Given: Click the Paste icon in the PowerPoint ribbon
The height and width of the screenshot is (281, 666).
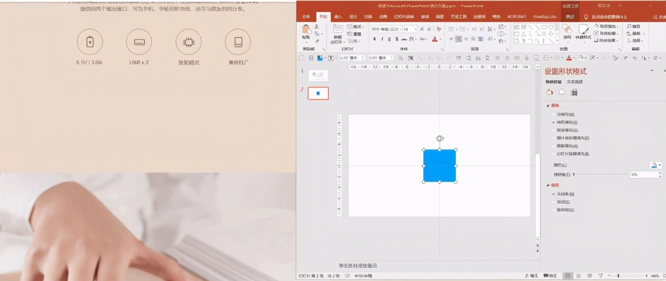Looking at the screenshot, I should (306, 30).
